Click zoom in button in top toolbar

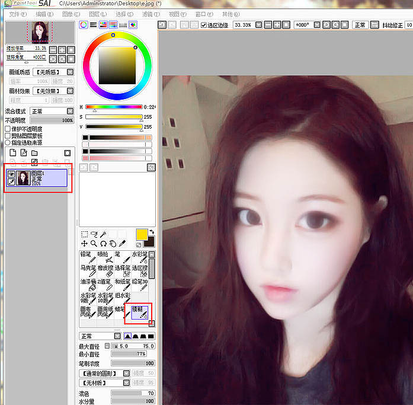coord(277,25)
